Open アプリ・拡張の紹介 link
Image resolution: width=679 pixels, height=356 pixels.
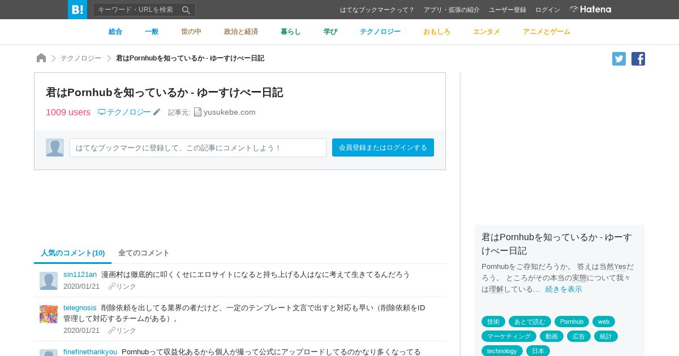pyautogui.click(x=452, y=10)
